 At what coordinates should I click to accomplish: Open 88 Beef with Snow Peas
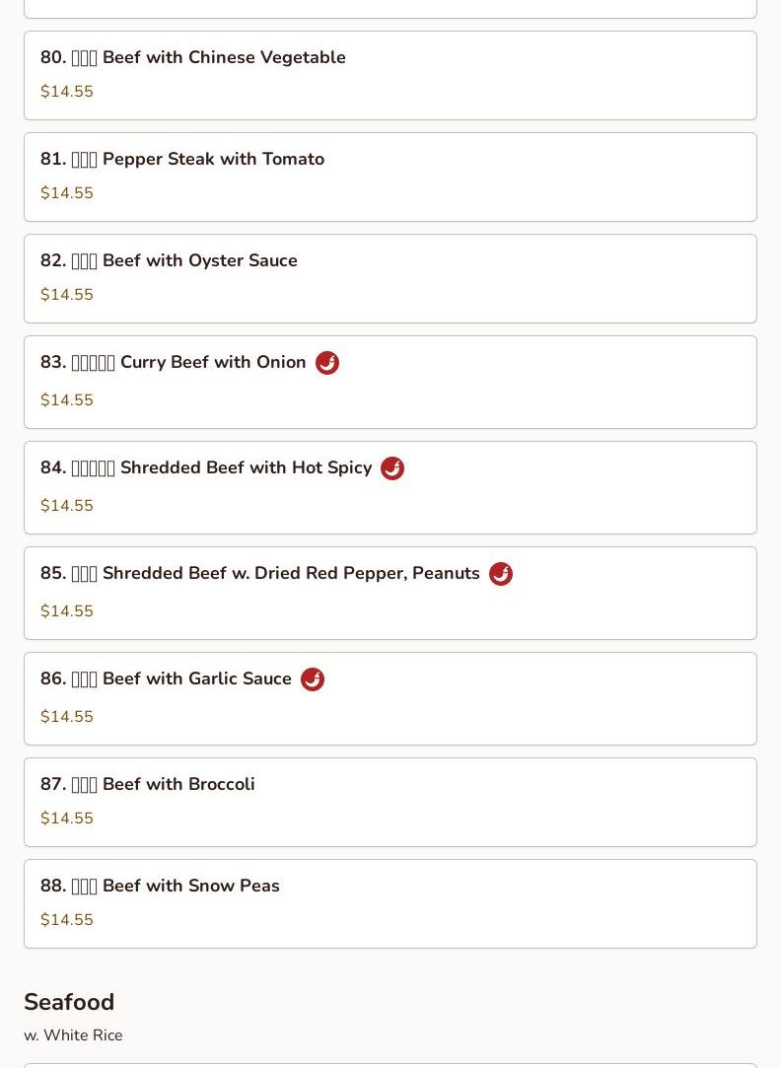coord(390,904)
